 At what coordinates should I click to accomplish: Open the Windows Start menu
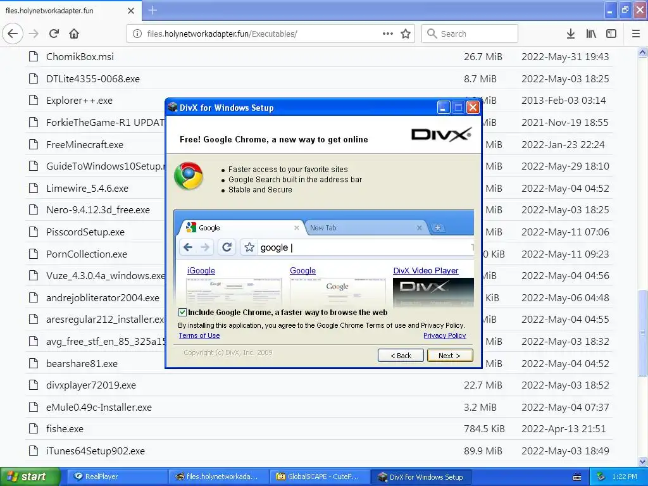(x=30, y=477)
